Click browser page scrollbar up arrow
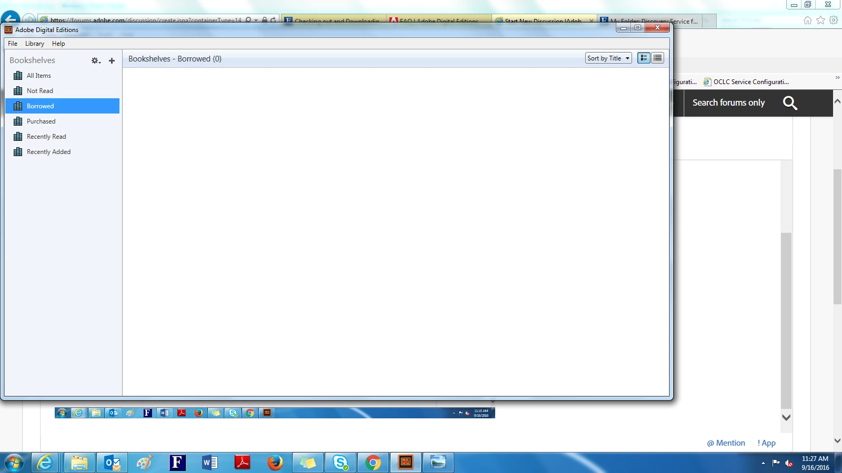 (x=837, y=100)
